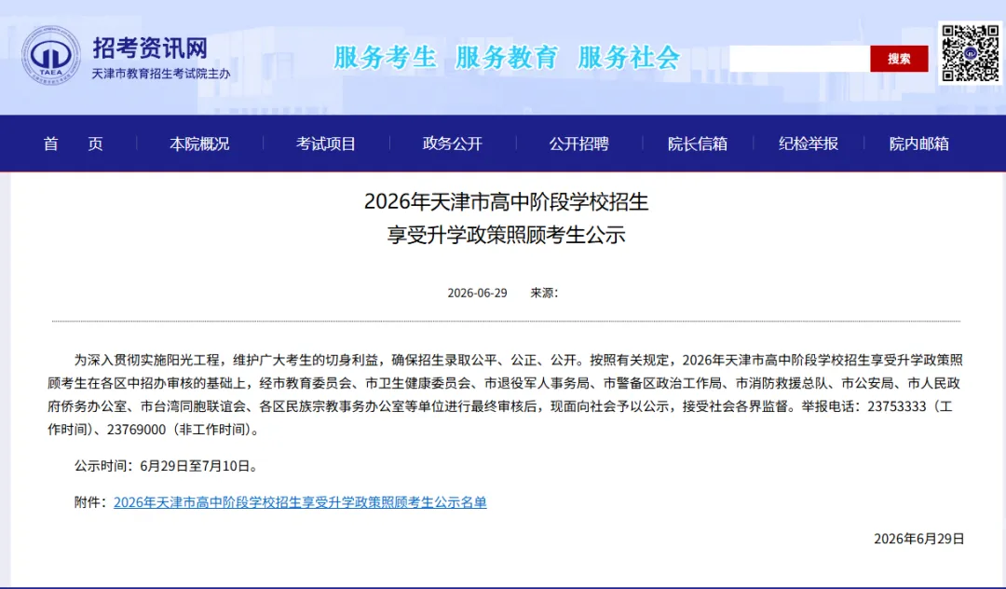Click the 公示时间：6月29日至7月10日 line

(167, 467)
